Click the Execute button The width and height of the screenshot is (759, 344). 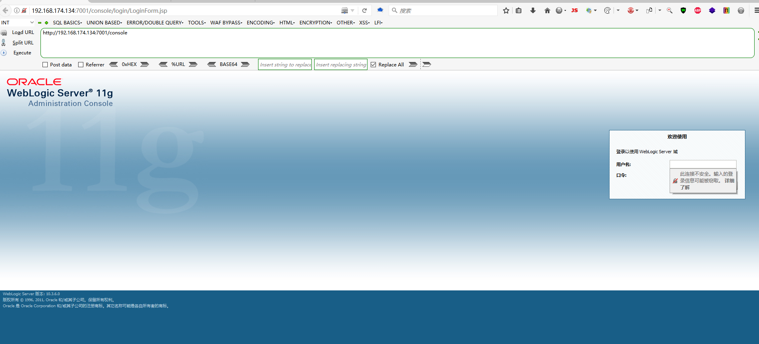click(22, 53)
